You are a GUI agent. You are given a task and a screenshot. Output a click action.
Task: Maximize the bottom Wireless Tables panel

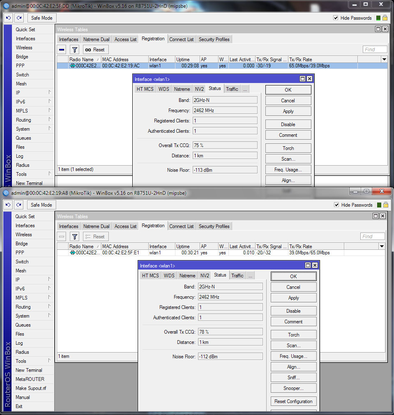coord(376,216)
